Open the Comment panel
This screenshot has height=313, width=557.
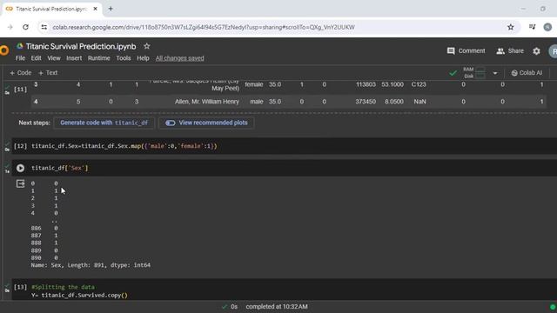click(466, 50)
